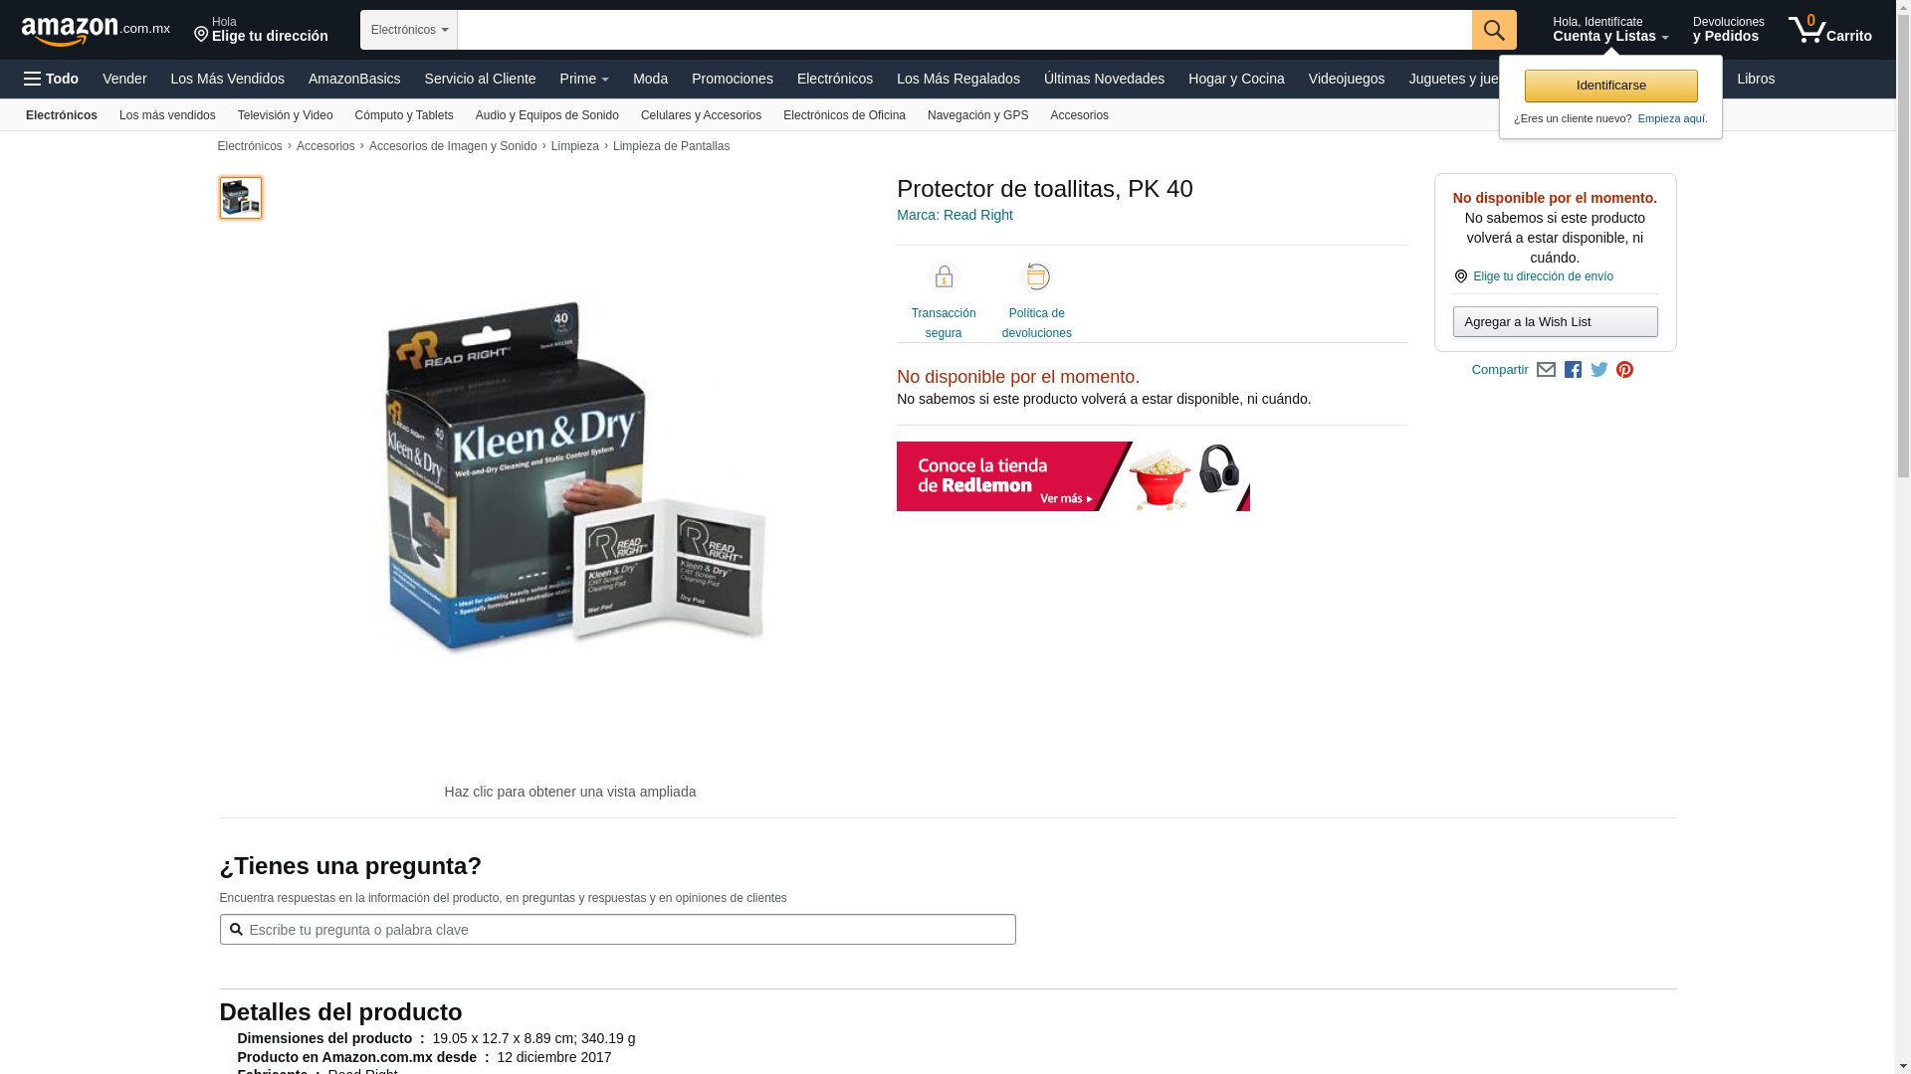1911x1074 pixels.
Task: Select Celulares y Accesorios subnav tab
Action: (x=701, y=115)
